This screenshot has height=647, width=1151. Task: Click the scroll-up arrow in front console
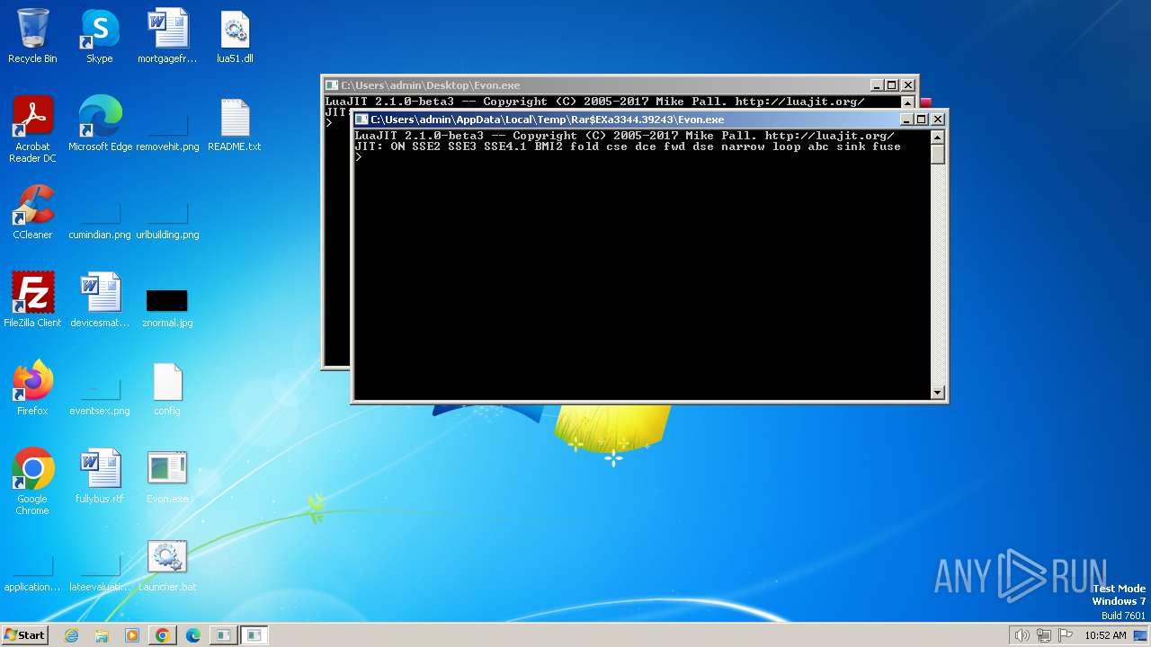coord(938,137)
